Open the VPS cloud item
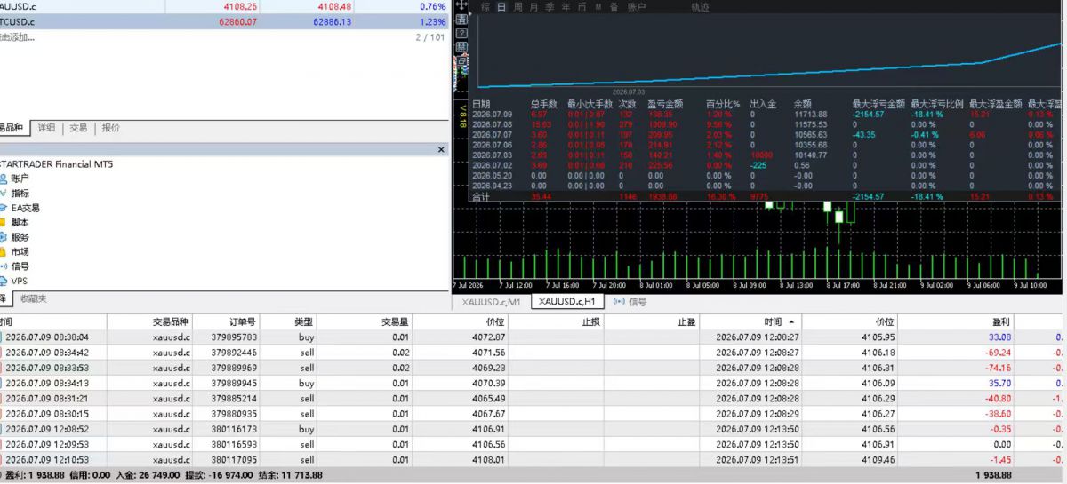 click(x=13, y=281)
